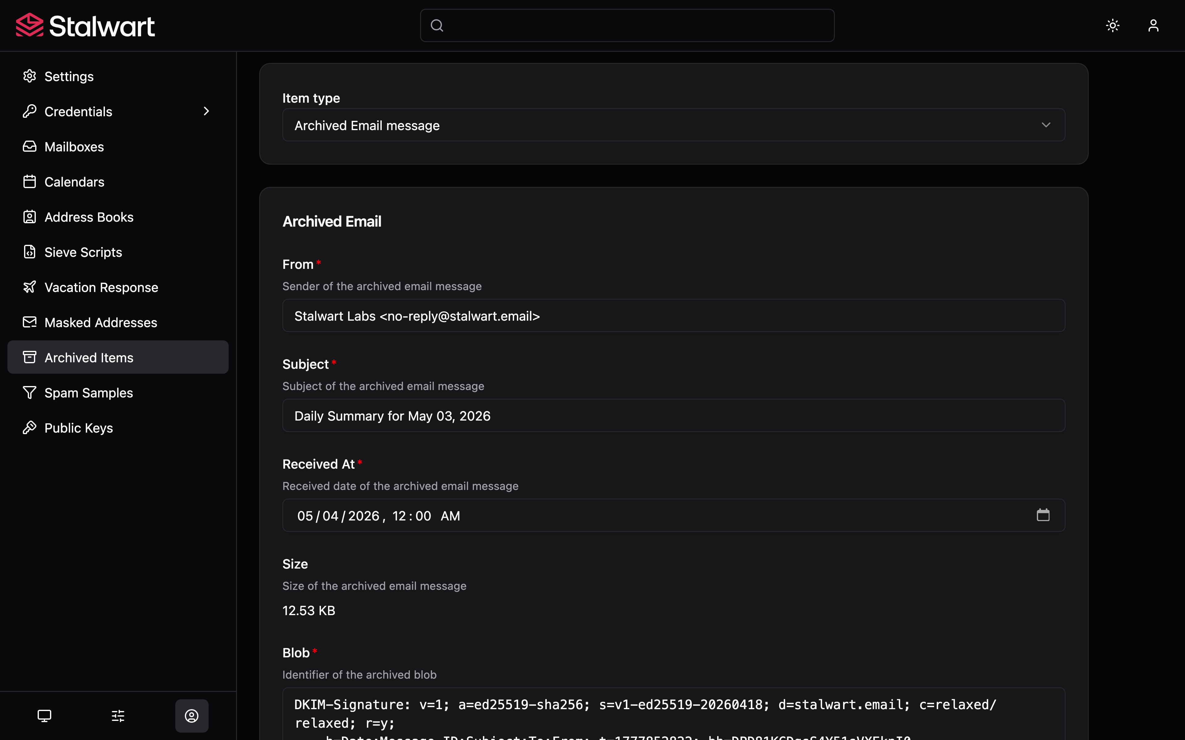The height and width of the screenshot is (740, 1185).
Task: Open the Credentials menu item
Action: (x=118, y=111)
